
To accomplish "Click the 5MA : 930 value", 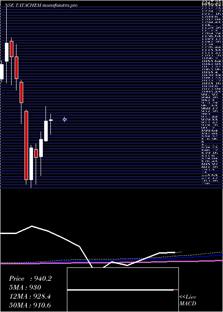I will (x=25, y=287).
